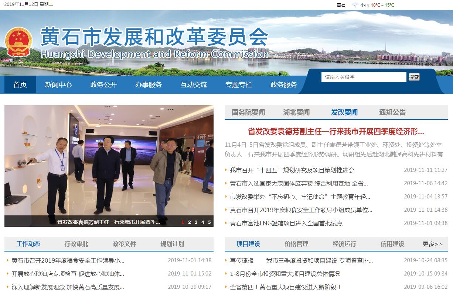Image resolution: width=453 pixels, height=291 pixels.
Task: Open the 政务公开 menu
Action: click(x=103, y=84)
